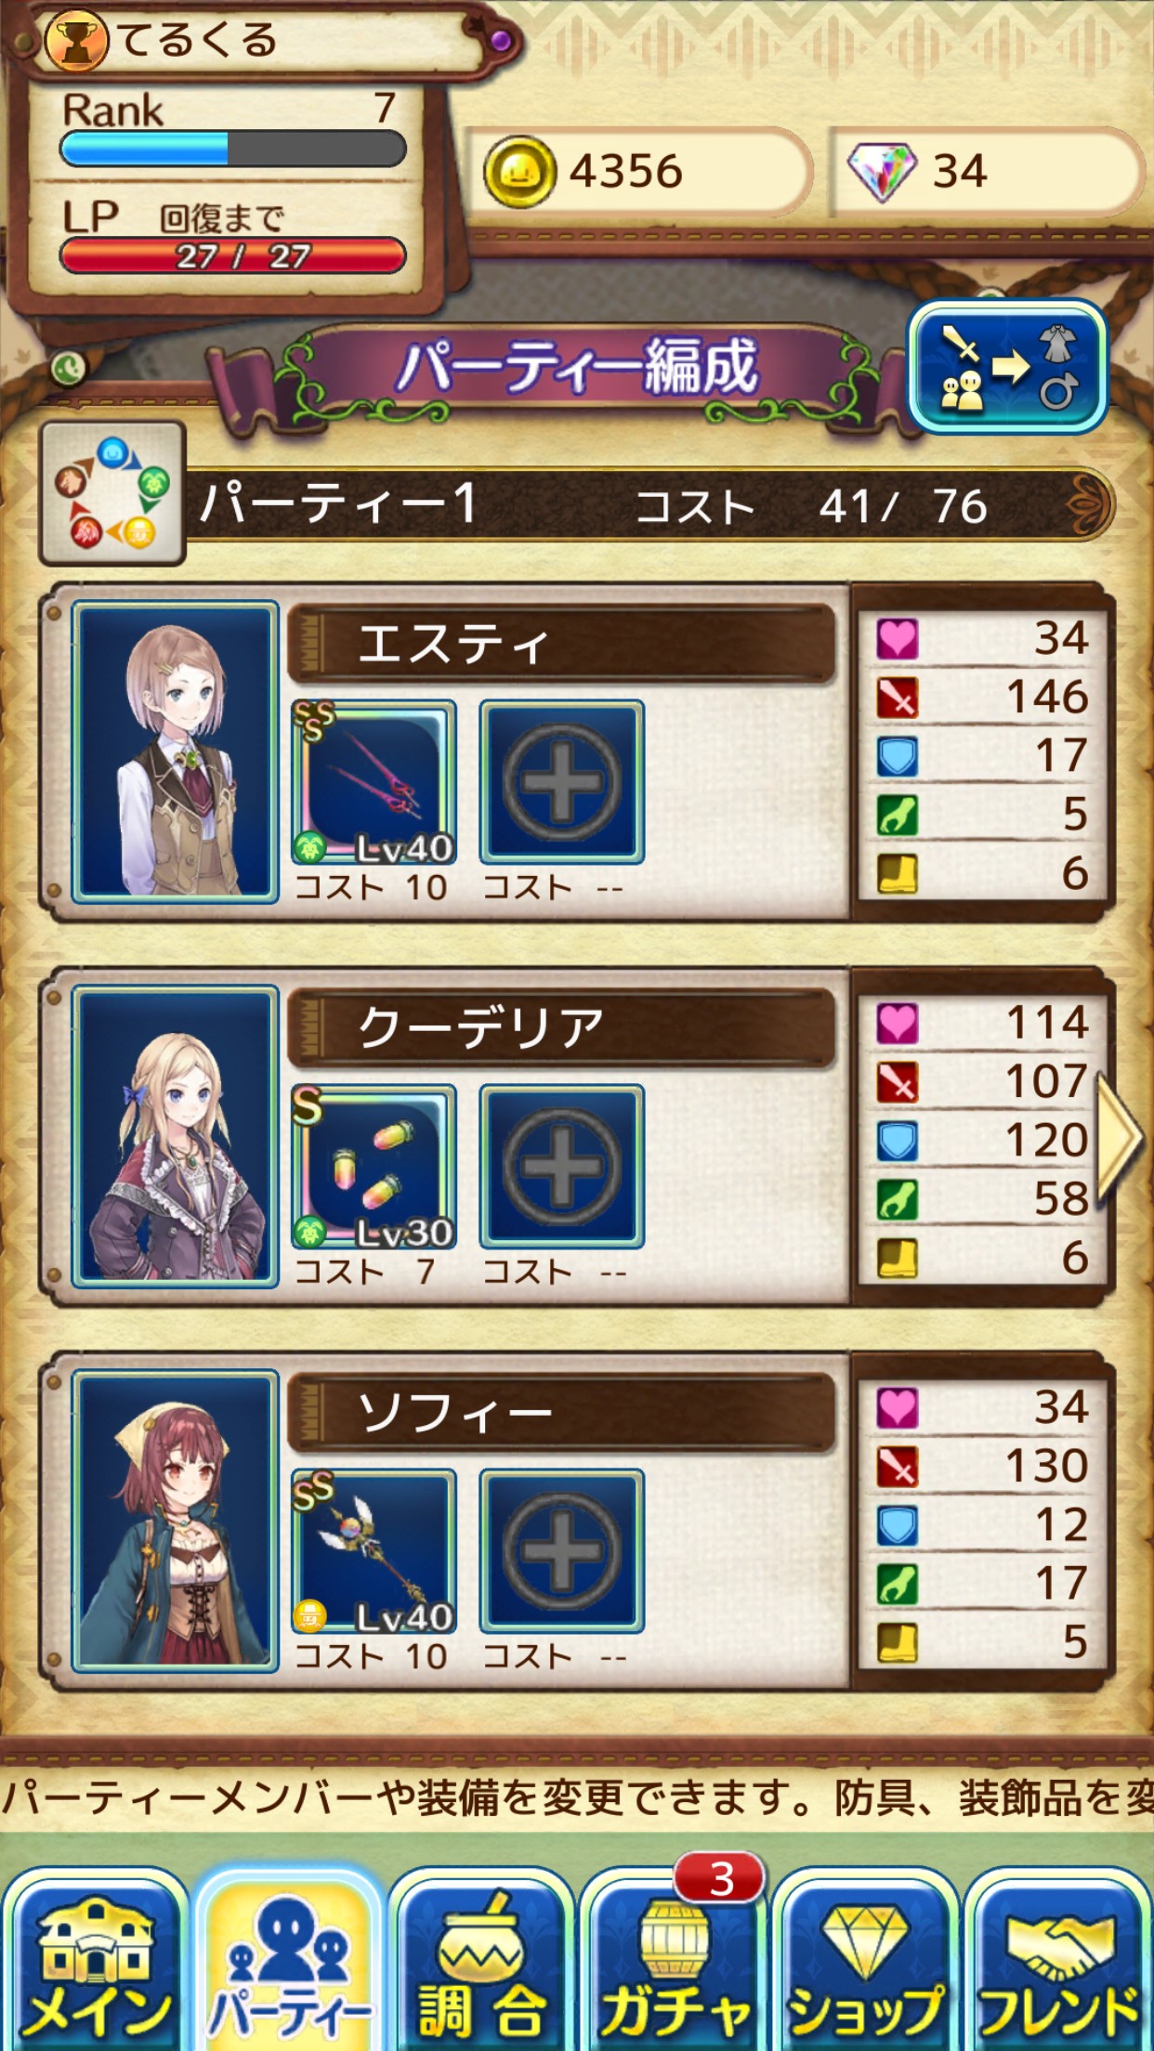This screenshot has width=1154, height=2051.
Task: Select エスティ's SS scissors weapon Lv40
Action: 374,782
